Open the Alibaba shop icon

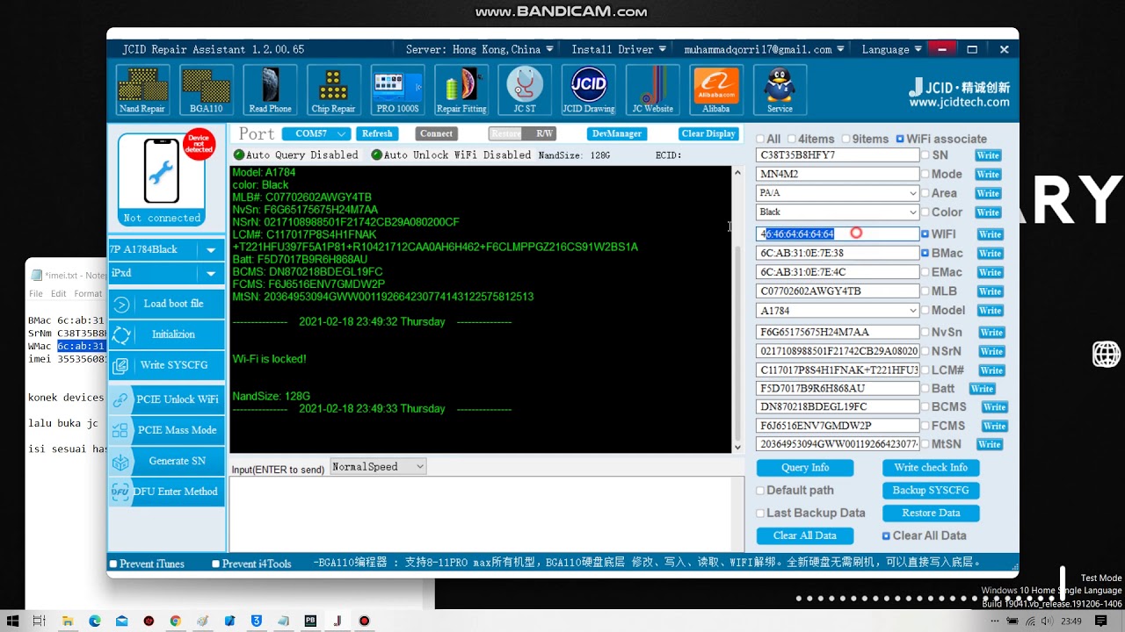tap(715, 90)
